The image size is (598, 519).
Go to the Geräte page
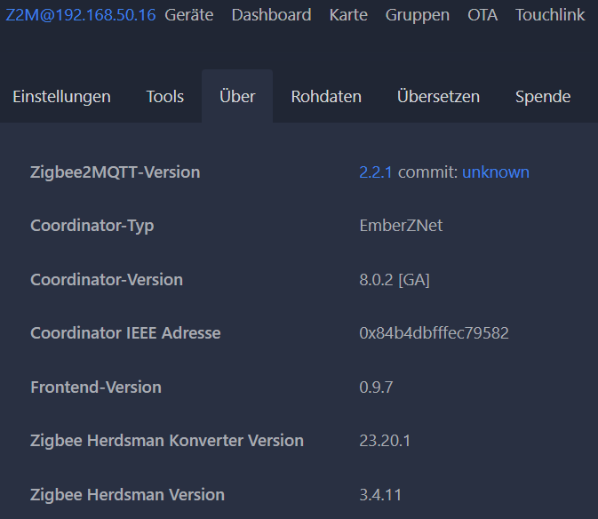point(188,15)
